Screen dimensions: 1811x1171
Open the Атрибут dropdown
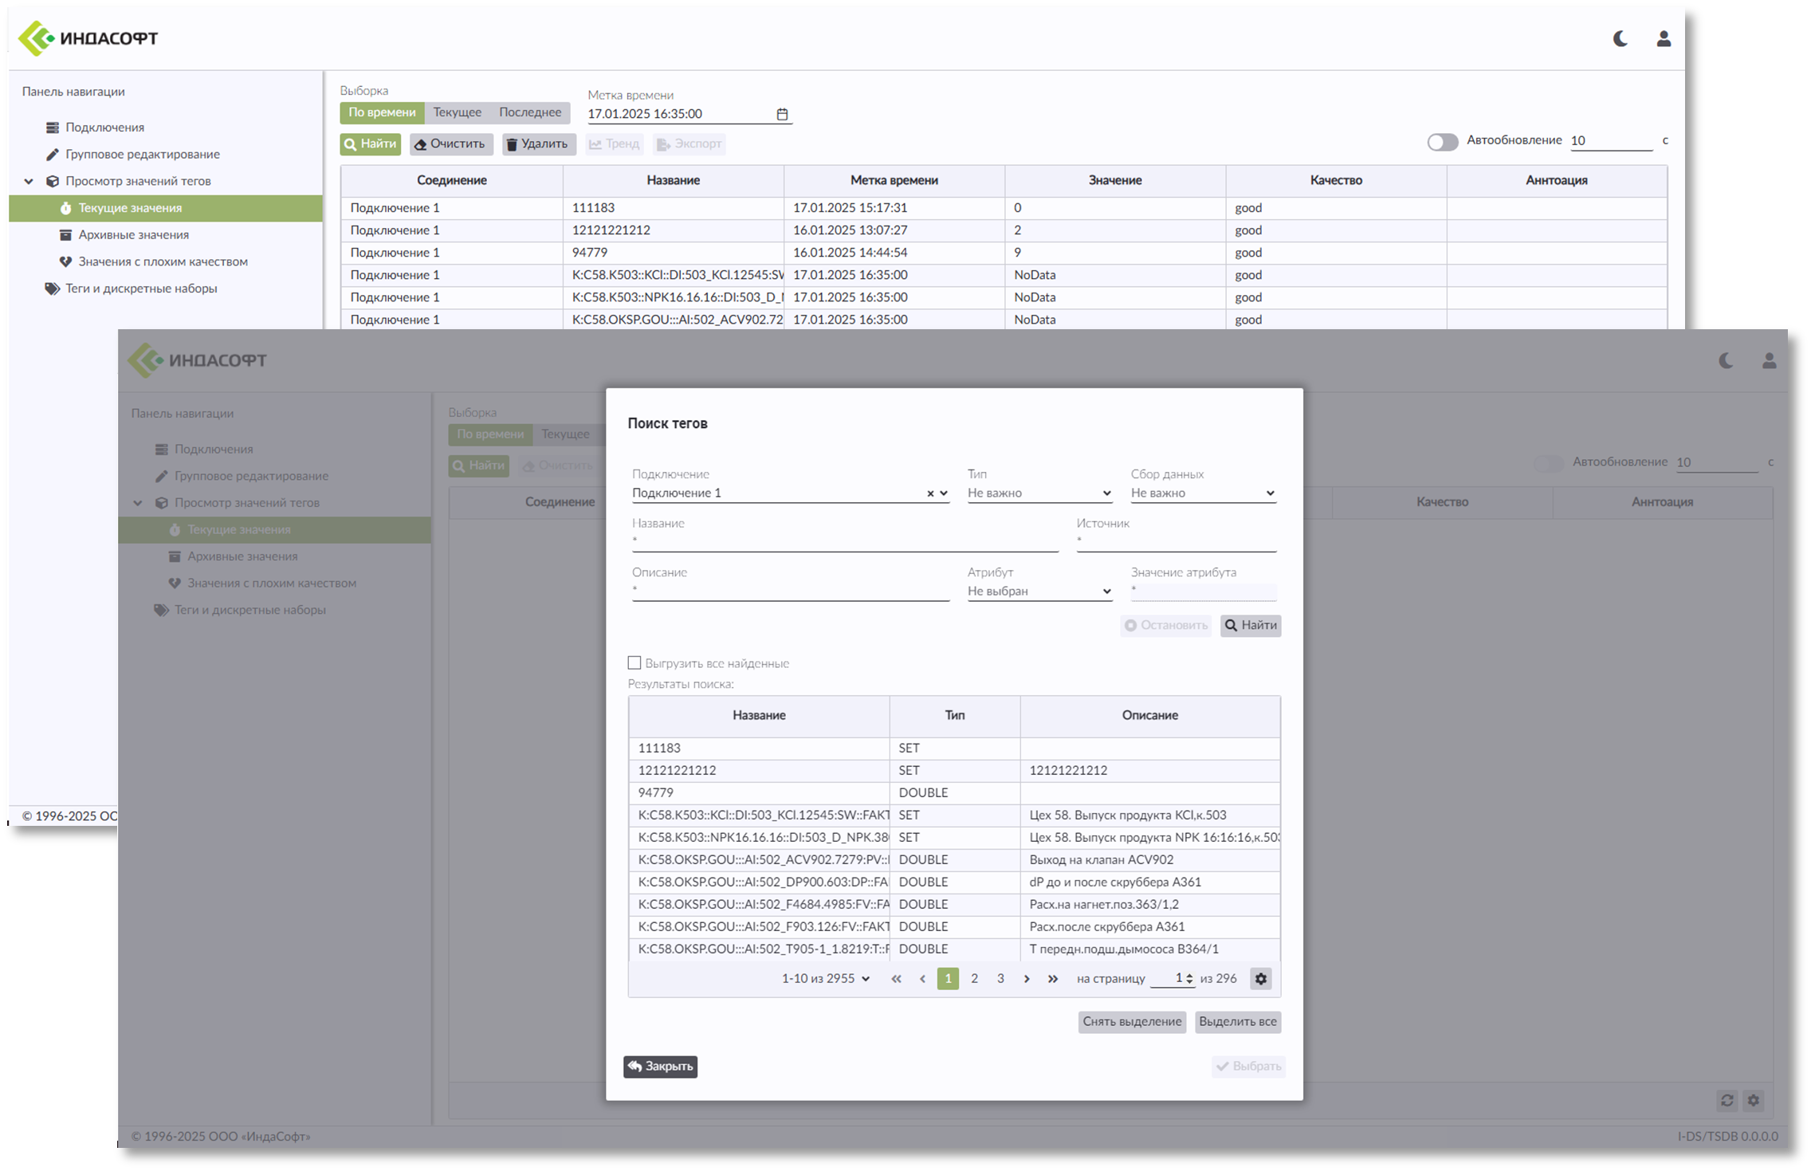(x=1039, y=591)
